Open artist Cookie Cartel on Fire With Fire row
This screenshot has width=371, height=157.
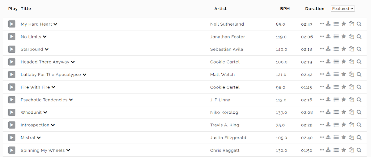[225, 87]
